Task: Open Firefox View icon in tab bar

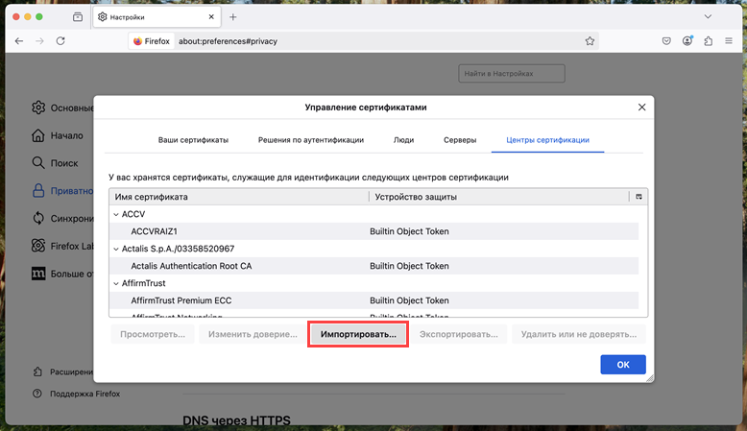Action: coord(78,17)
